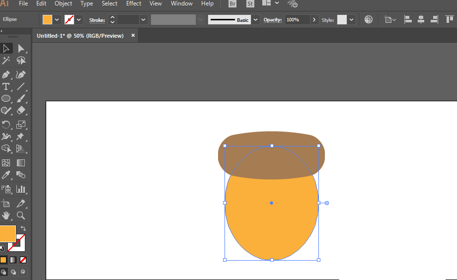Image resolution: width=457 pixels, height=280 pixels.
Task: Click the orange fill swatch in toolbox
Action: 7,234
